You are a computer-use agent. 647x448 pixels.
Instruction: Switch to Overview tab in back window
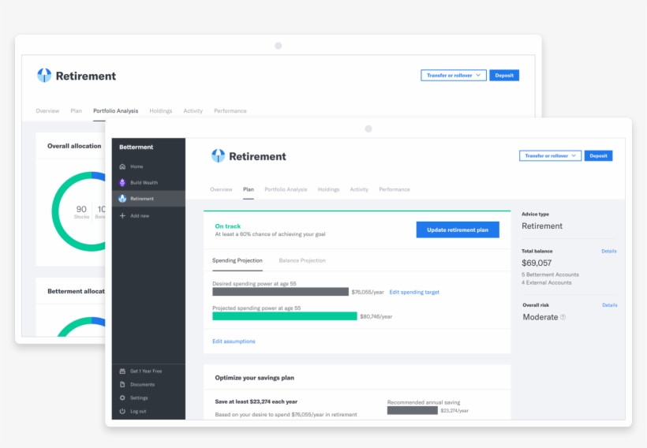(x=47, y=111)
